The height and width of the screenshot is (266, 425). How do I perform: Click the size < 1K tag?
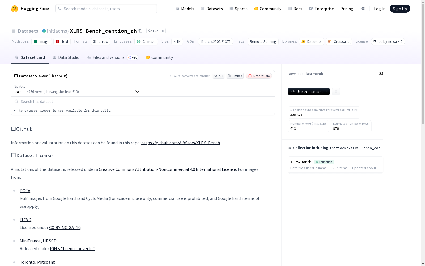[177, 41]
